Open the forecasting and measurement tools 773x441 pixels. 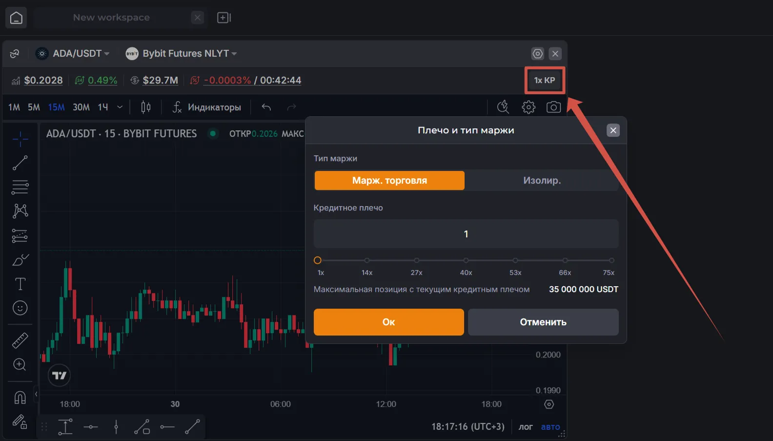click(20, 235)
